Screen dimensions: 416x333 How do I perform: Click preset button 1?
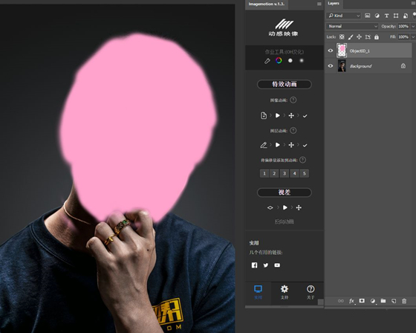pyautogui.click(x=264, y=173)
